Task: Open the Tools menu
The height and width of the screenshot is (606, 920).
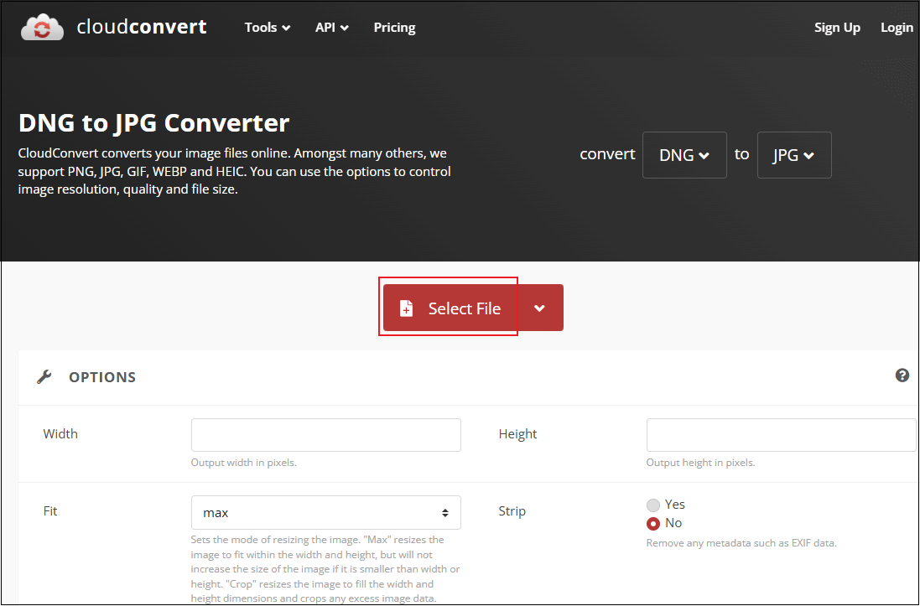Action: point(262,28)
